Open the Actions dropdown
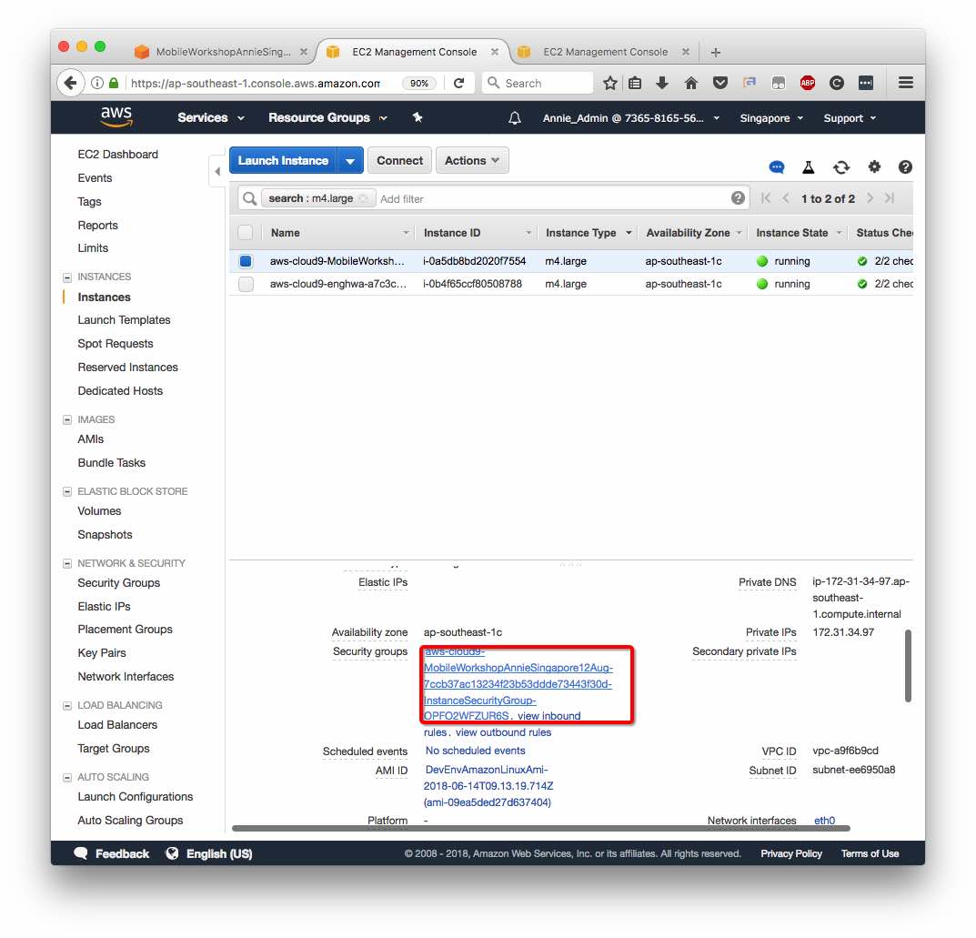The image size is (976, 938). coord(472,161)
